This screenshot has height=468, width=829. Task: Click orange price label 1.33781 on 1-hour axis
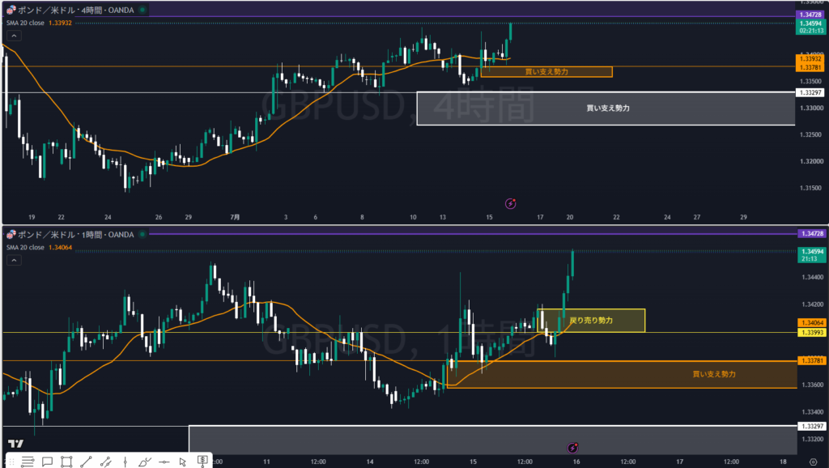[x=811, y=360]
